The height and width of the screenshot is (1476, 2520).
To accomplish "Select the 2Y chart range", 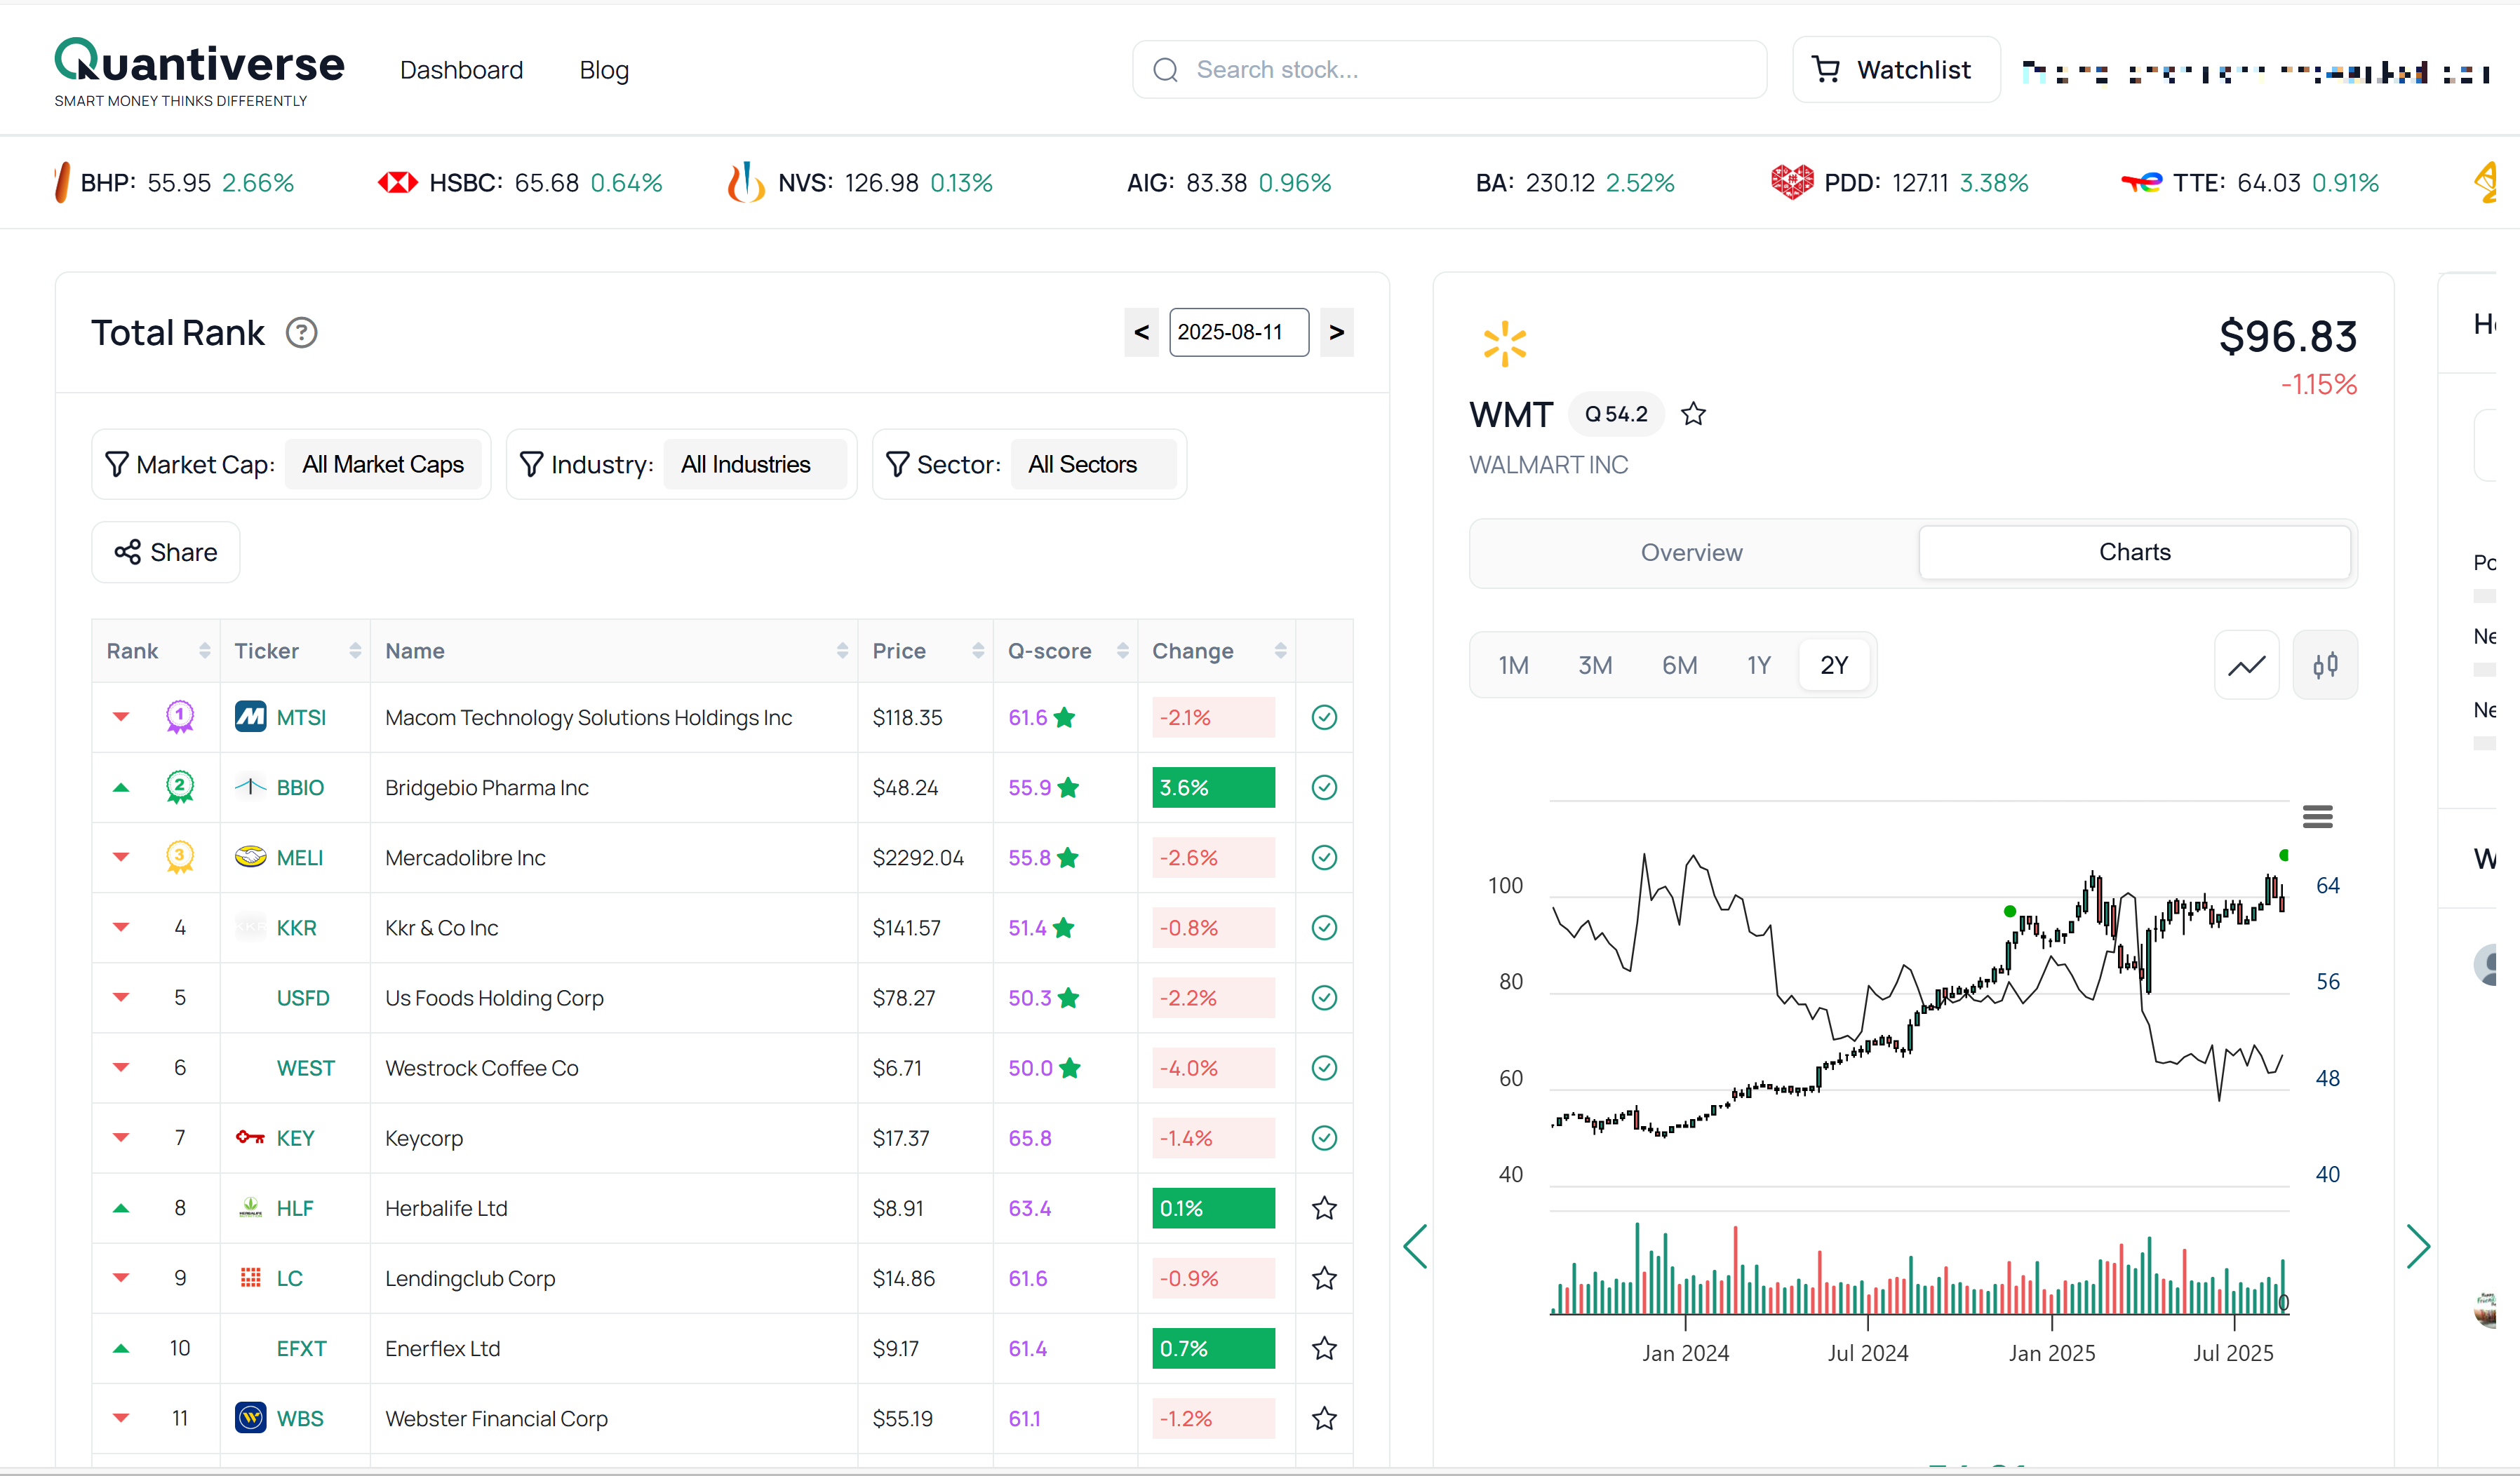I will click(x=1834, y=665).
